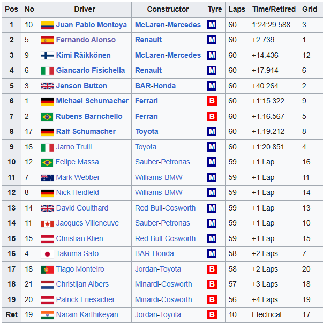Click the Brazilian flag beside Rubens Barrichello
The width and height of the screenshot is (323, 323).
tap(47, 117)
